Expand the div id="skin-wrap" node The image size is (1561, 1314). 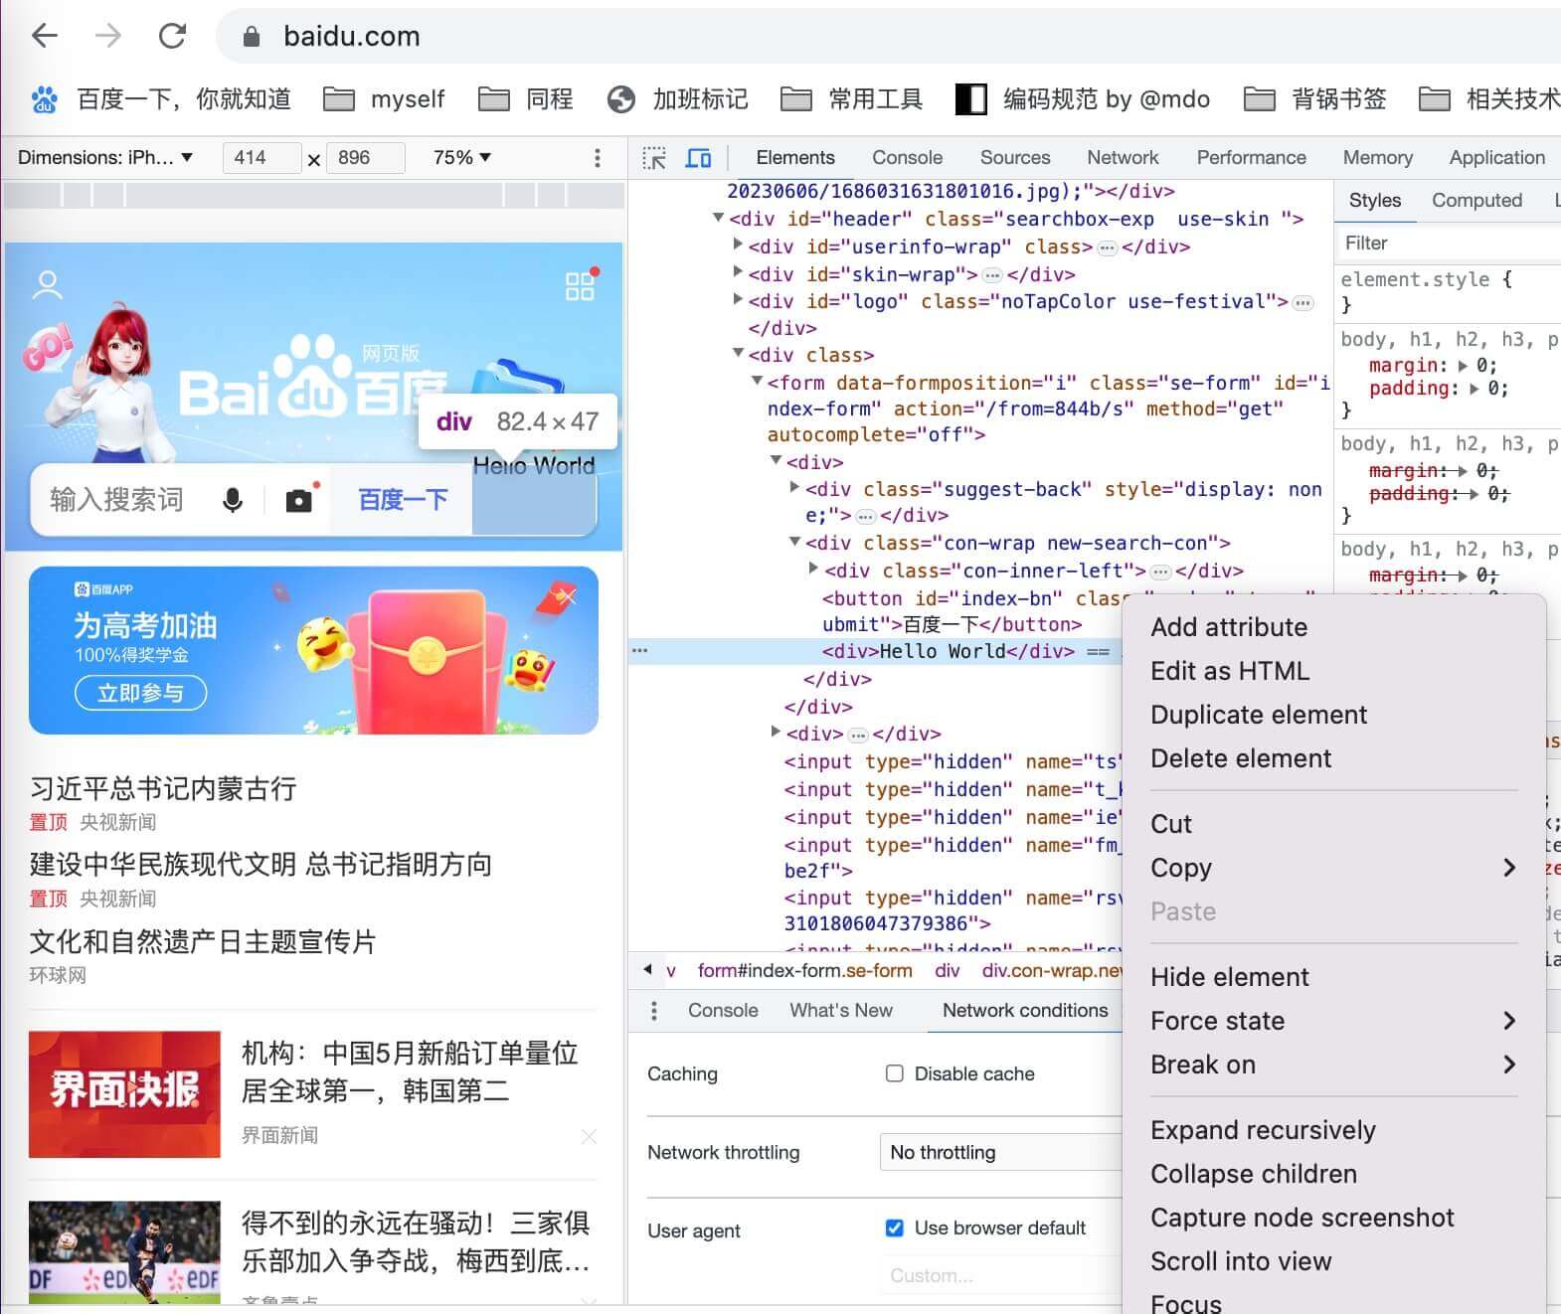(x=738, y=272)
